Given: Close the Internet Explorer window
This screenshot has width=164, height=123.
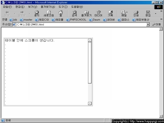Looking at the screenshot, I should (161, 2).
